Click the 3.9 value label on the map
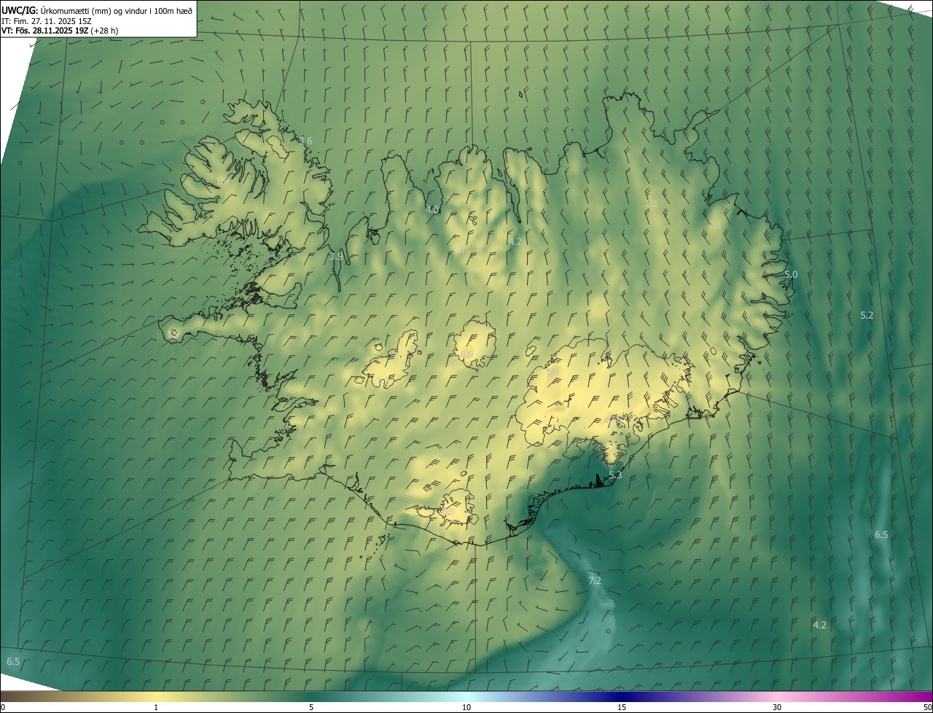The height and width of the screenshot is (713, 933). [336, 256]
